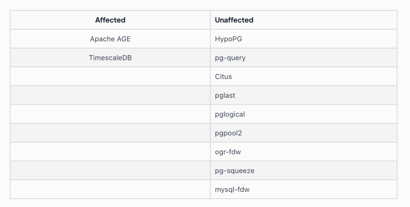Click the pg-squeeze entry
Screen dimensions: 410x207
pos(304,170)
